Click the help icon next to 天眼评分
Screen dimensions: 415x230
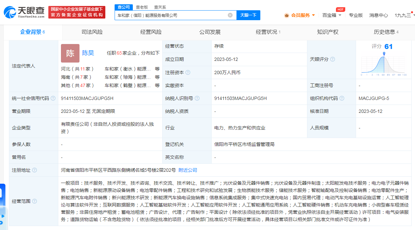click(x=333, y=59)
